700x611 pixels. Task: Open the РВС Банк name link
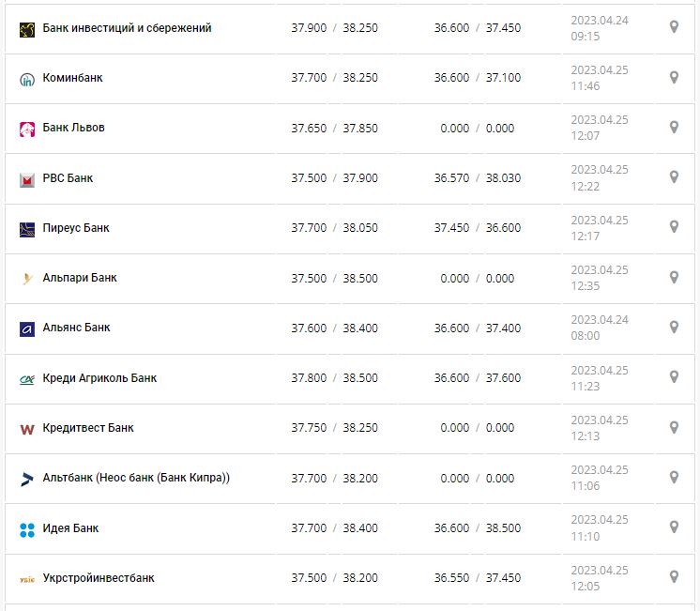click(x=68, y=178)
